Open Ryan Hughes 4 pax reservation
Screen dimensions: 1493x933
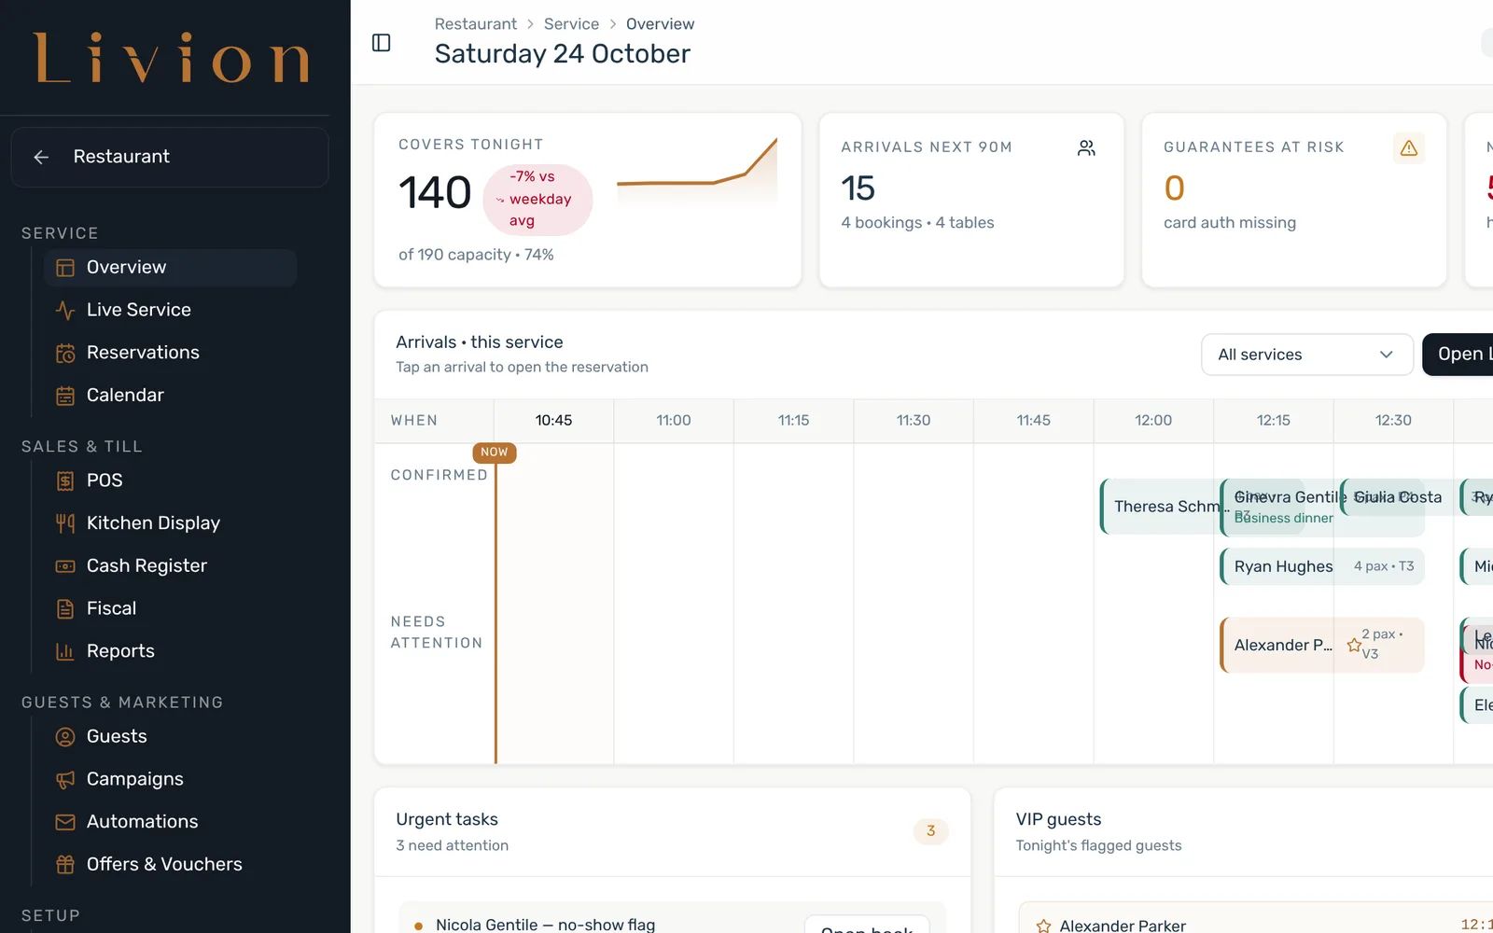1322,566
